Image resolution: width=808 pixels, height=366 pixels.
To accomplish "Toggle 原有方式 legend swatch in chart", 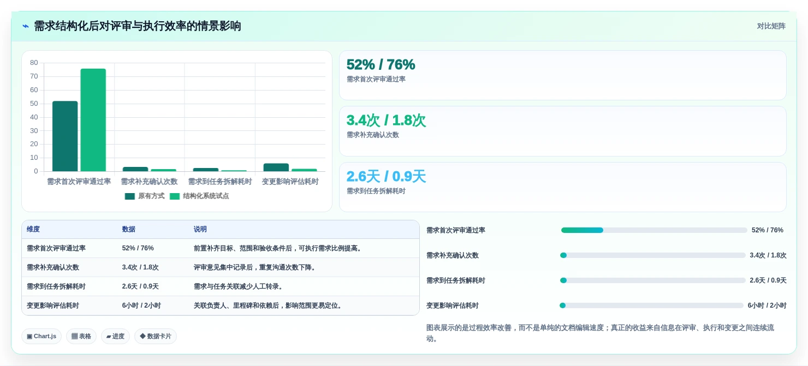I will 129,196.
